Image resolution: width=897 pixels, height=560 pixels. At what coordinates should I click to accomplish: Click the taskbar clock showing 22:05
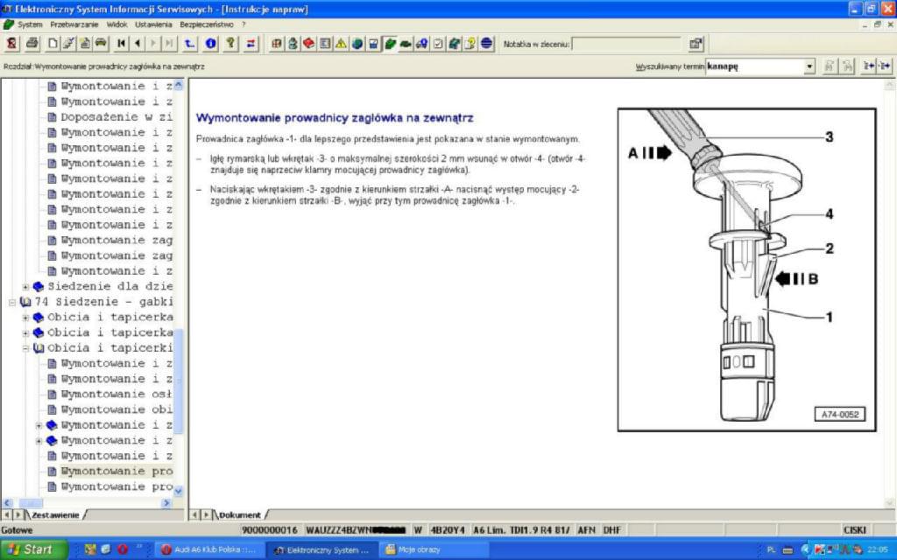tap(878, 549)
